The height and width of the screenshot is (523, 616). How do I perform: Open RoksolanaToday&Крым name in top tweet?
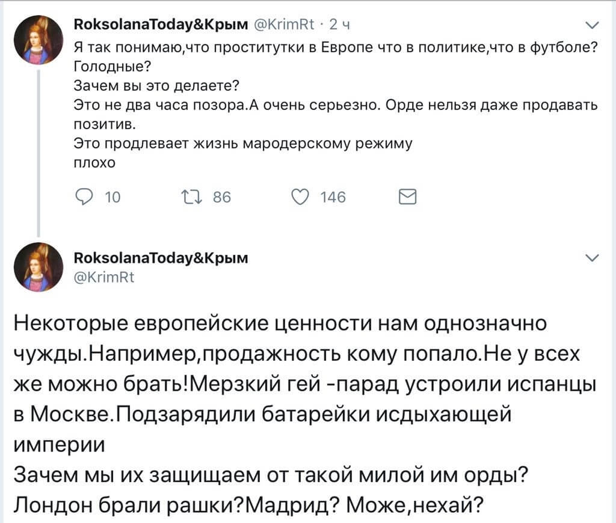coord(159,25)
